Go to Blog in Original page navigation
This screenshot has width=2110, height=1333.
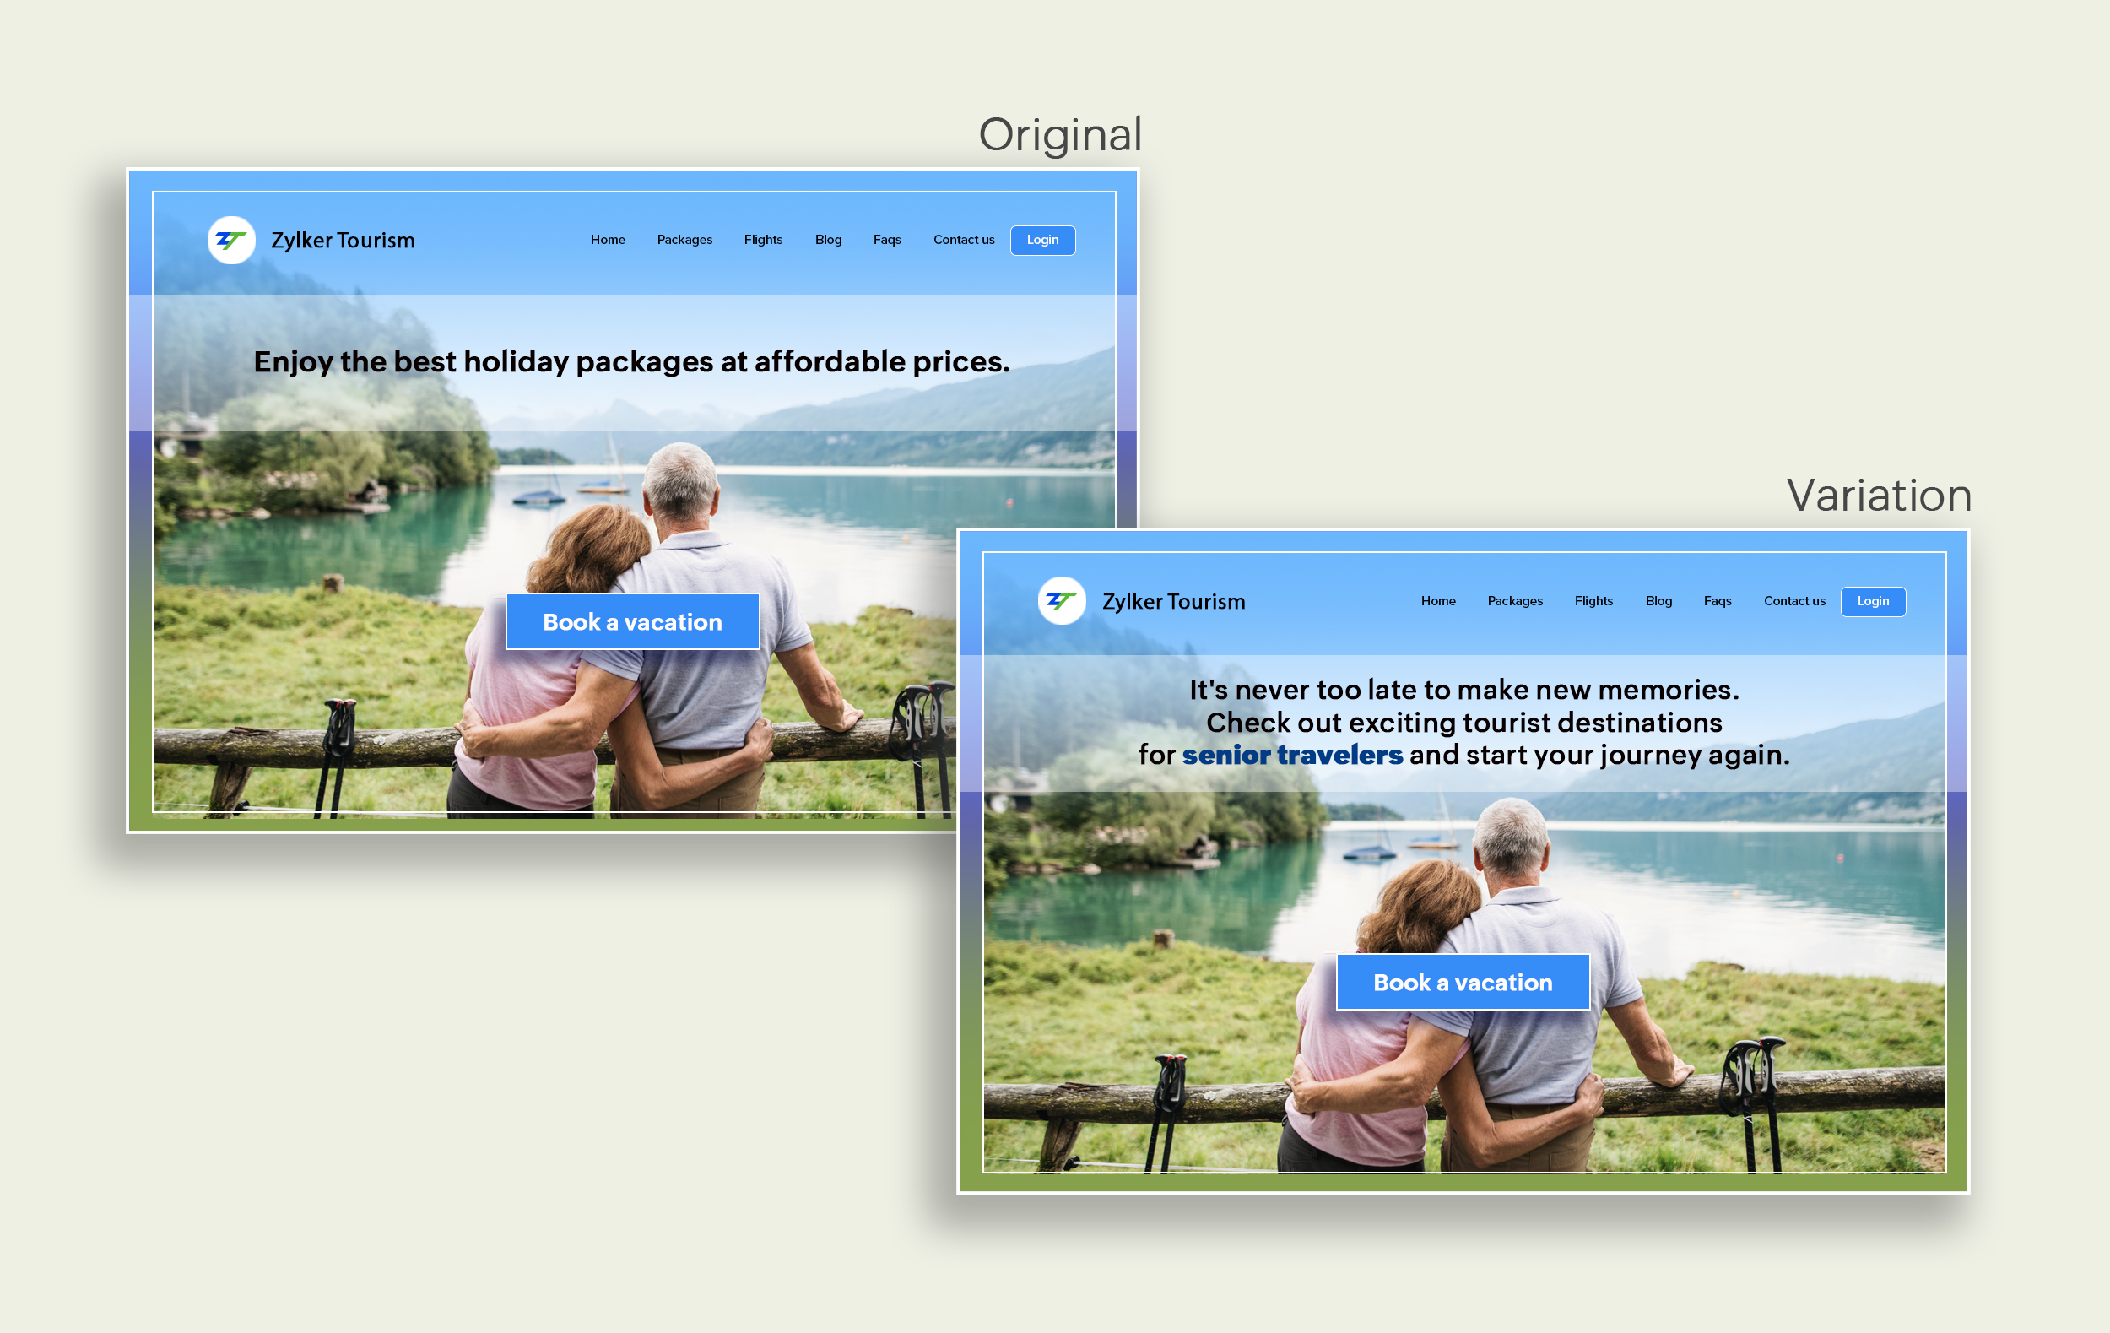click(x=827, y=240)
